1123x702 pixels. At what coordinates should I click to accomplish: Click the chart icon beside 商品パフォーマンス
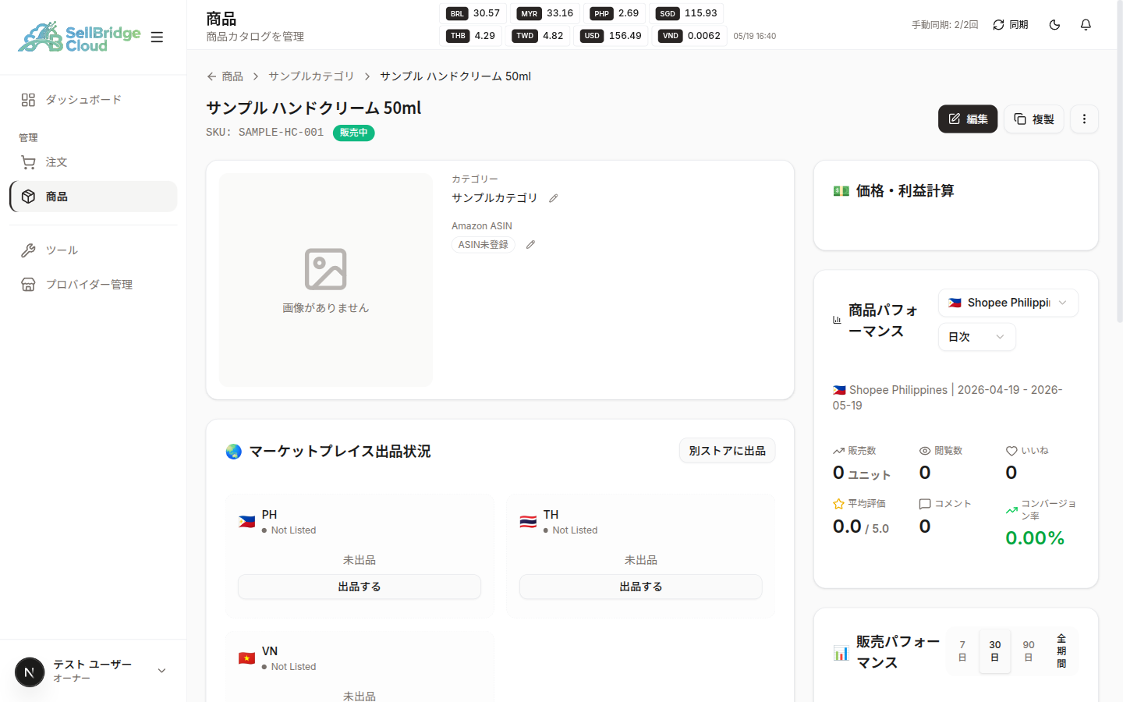click(837, 321)
